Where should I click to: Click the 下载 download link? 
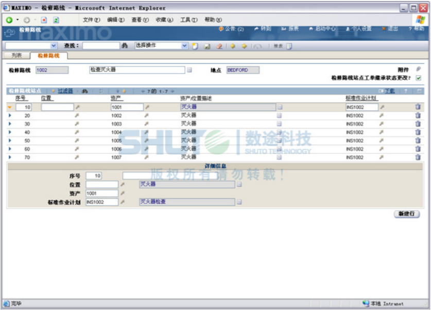coord(389,91)
